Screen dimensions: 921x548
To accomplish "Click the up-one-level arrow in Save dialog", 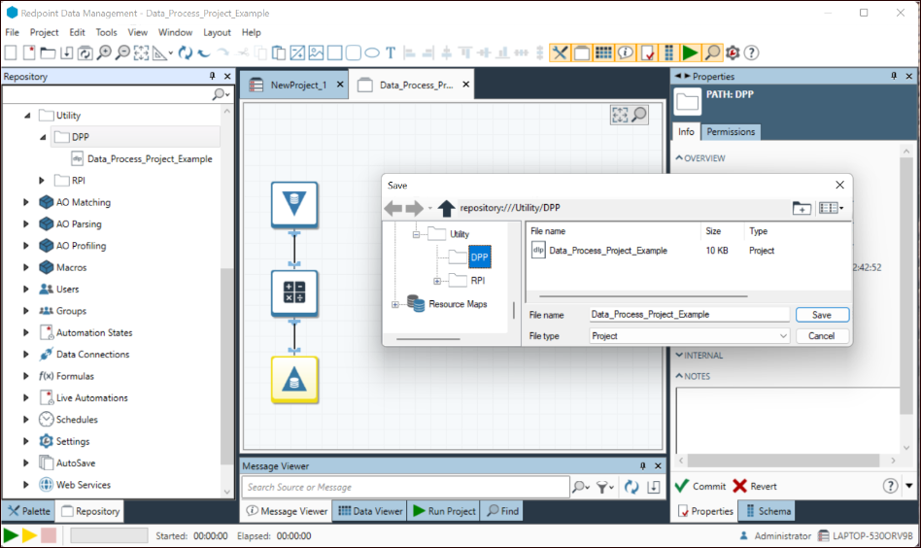I will pos(446,208).
